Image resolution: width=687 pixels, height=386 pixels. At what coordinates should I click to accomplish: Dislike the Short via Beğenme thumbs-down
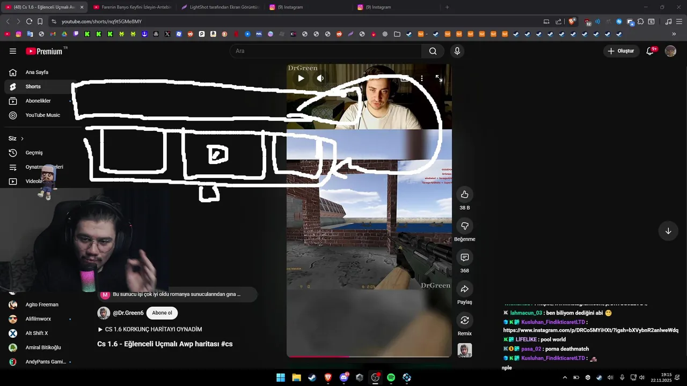465,226
